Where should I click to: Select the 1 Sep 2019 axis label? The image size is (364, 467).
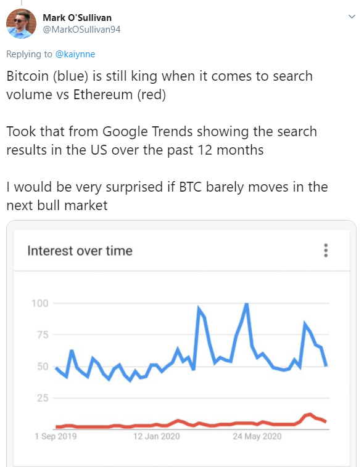pos(56,436)
